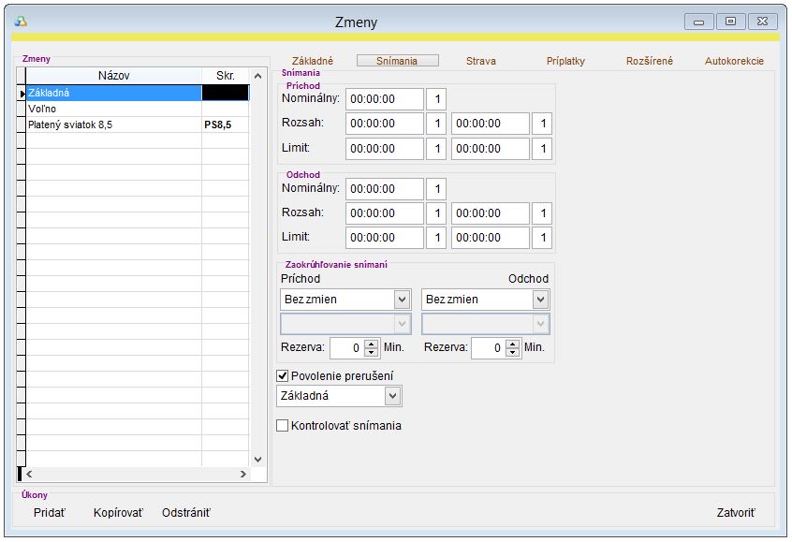Click the Príchod Nominálny time field
Image resolution: width=792 pixels, height=542 pixels.
tap(385, 99)
